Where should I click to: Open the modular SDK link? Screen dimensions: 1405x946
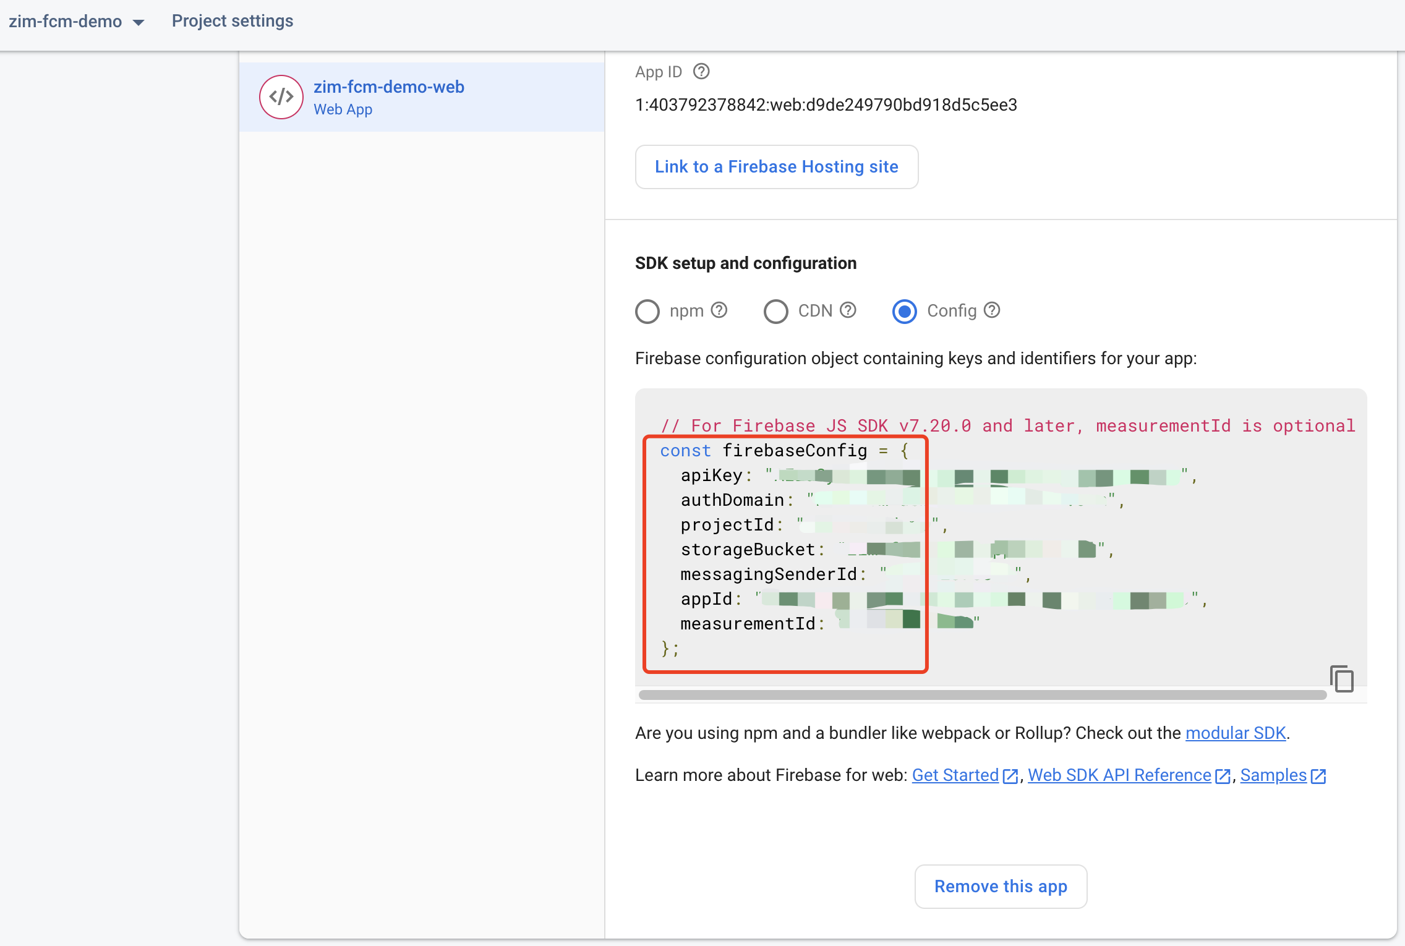click(x=1236, y=733)
